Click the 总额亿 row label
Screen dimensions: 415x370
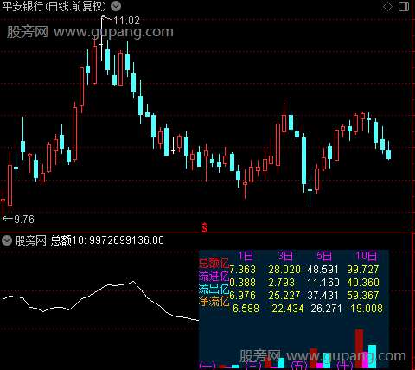[214, 263]
